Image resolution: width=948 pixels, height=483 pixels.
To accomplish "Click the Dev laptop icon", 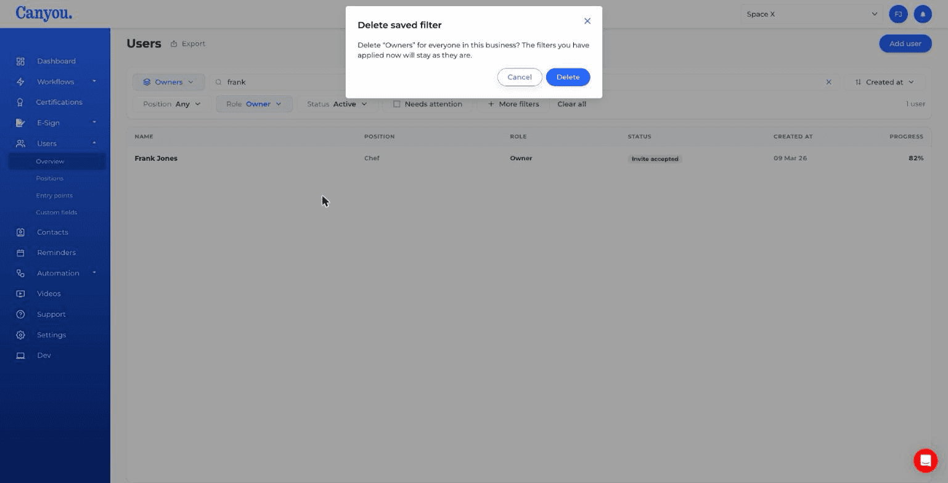I will 20,355.
